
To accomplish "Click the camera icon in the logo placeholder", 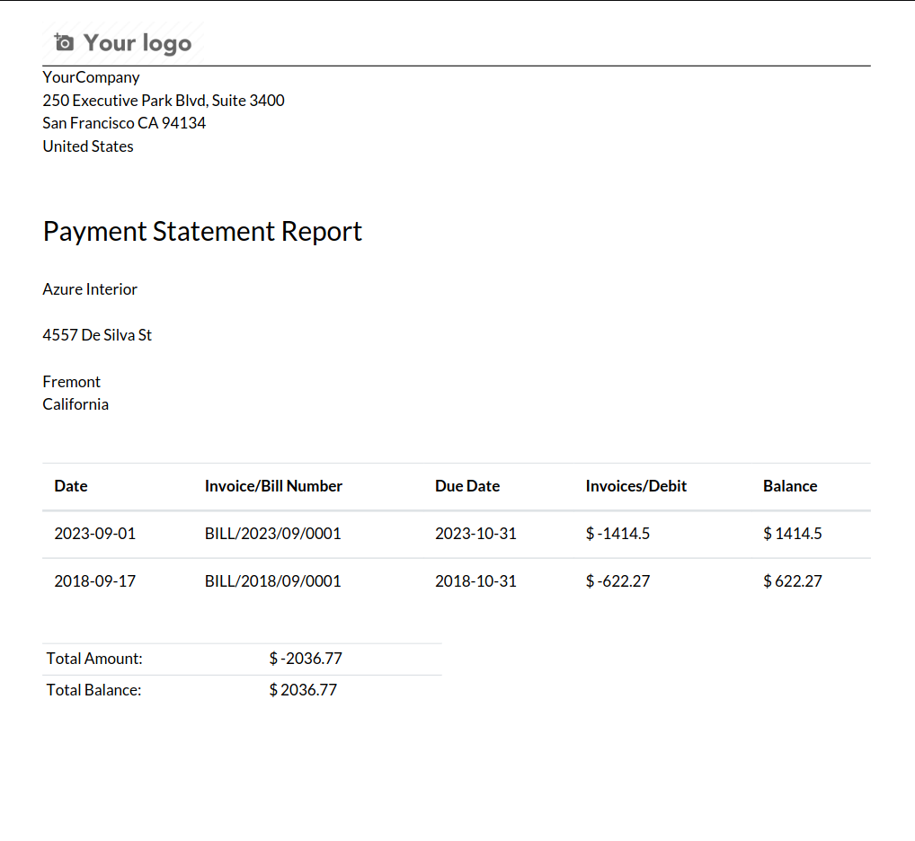I will (64, 42).
